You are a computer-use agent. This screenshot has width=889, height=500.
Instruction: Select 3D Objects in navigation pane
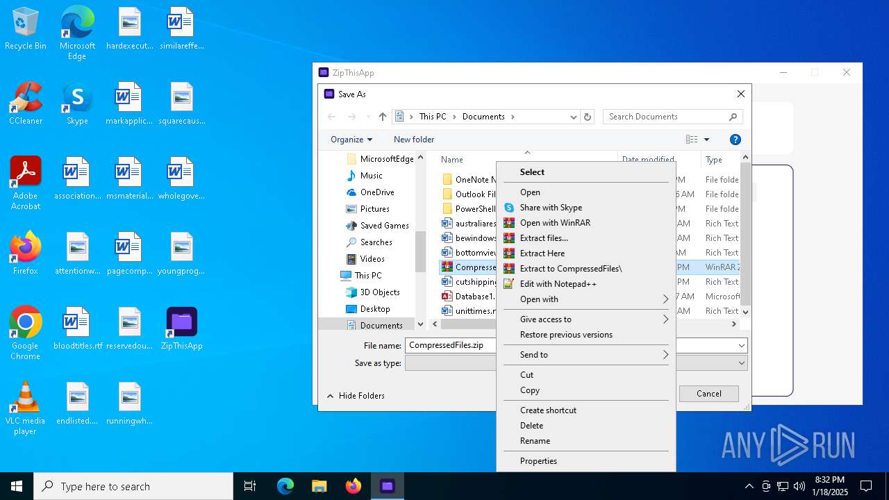380,292
